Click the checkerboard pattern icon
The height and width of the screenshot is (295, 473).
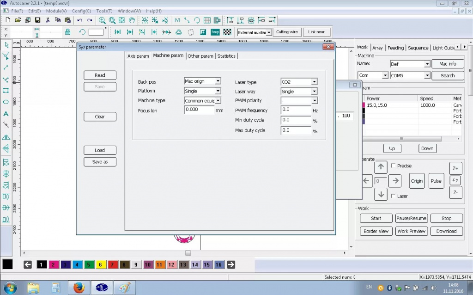coord(227,32)
